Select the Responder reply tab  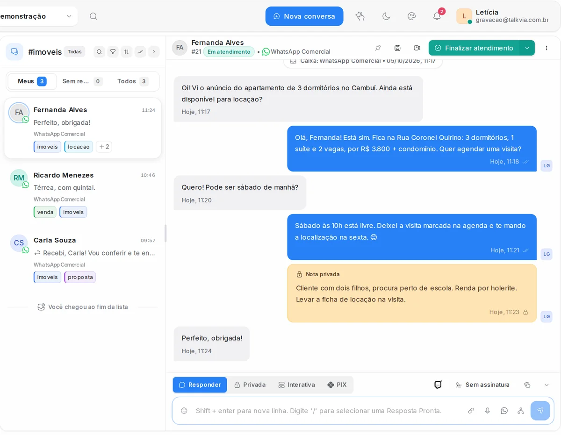(200, 385)
